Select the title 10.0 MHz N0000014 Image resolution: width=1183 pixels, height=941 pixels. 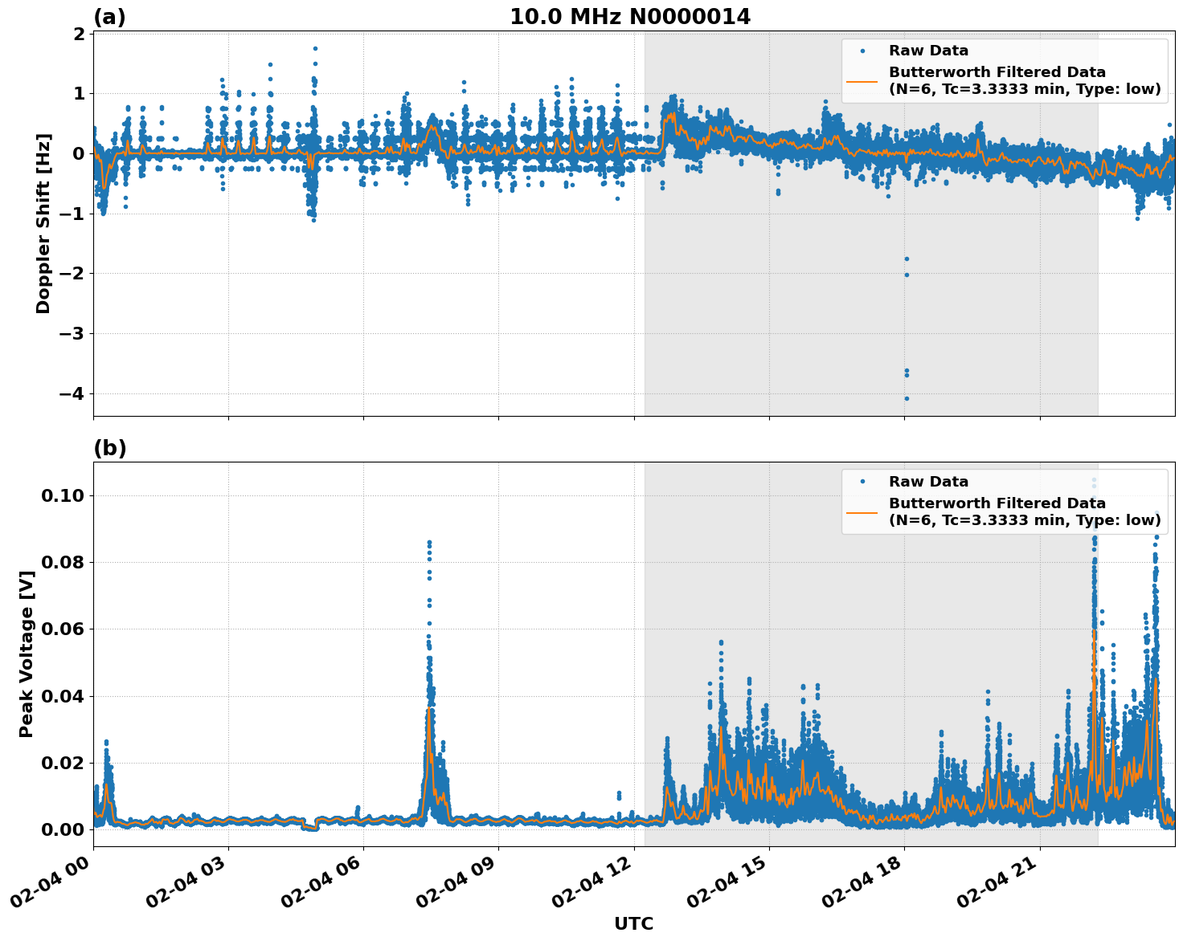pyautogui.click(x=631, y=14)
